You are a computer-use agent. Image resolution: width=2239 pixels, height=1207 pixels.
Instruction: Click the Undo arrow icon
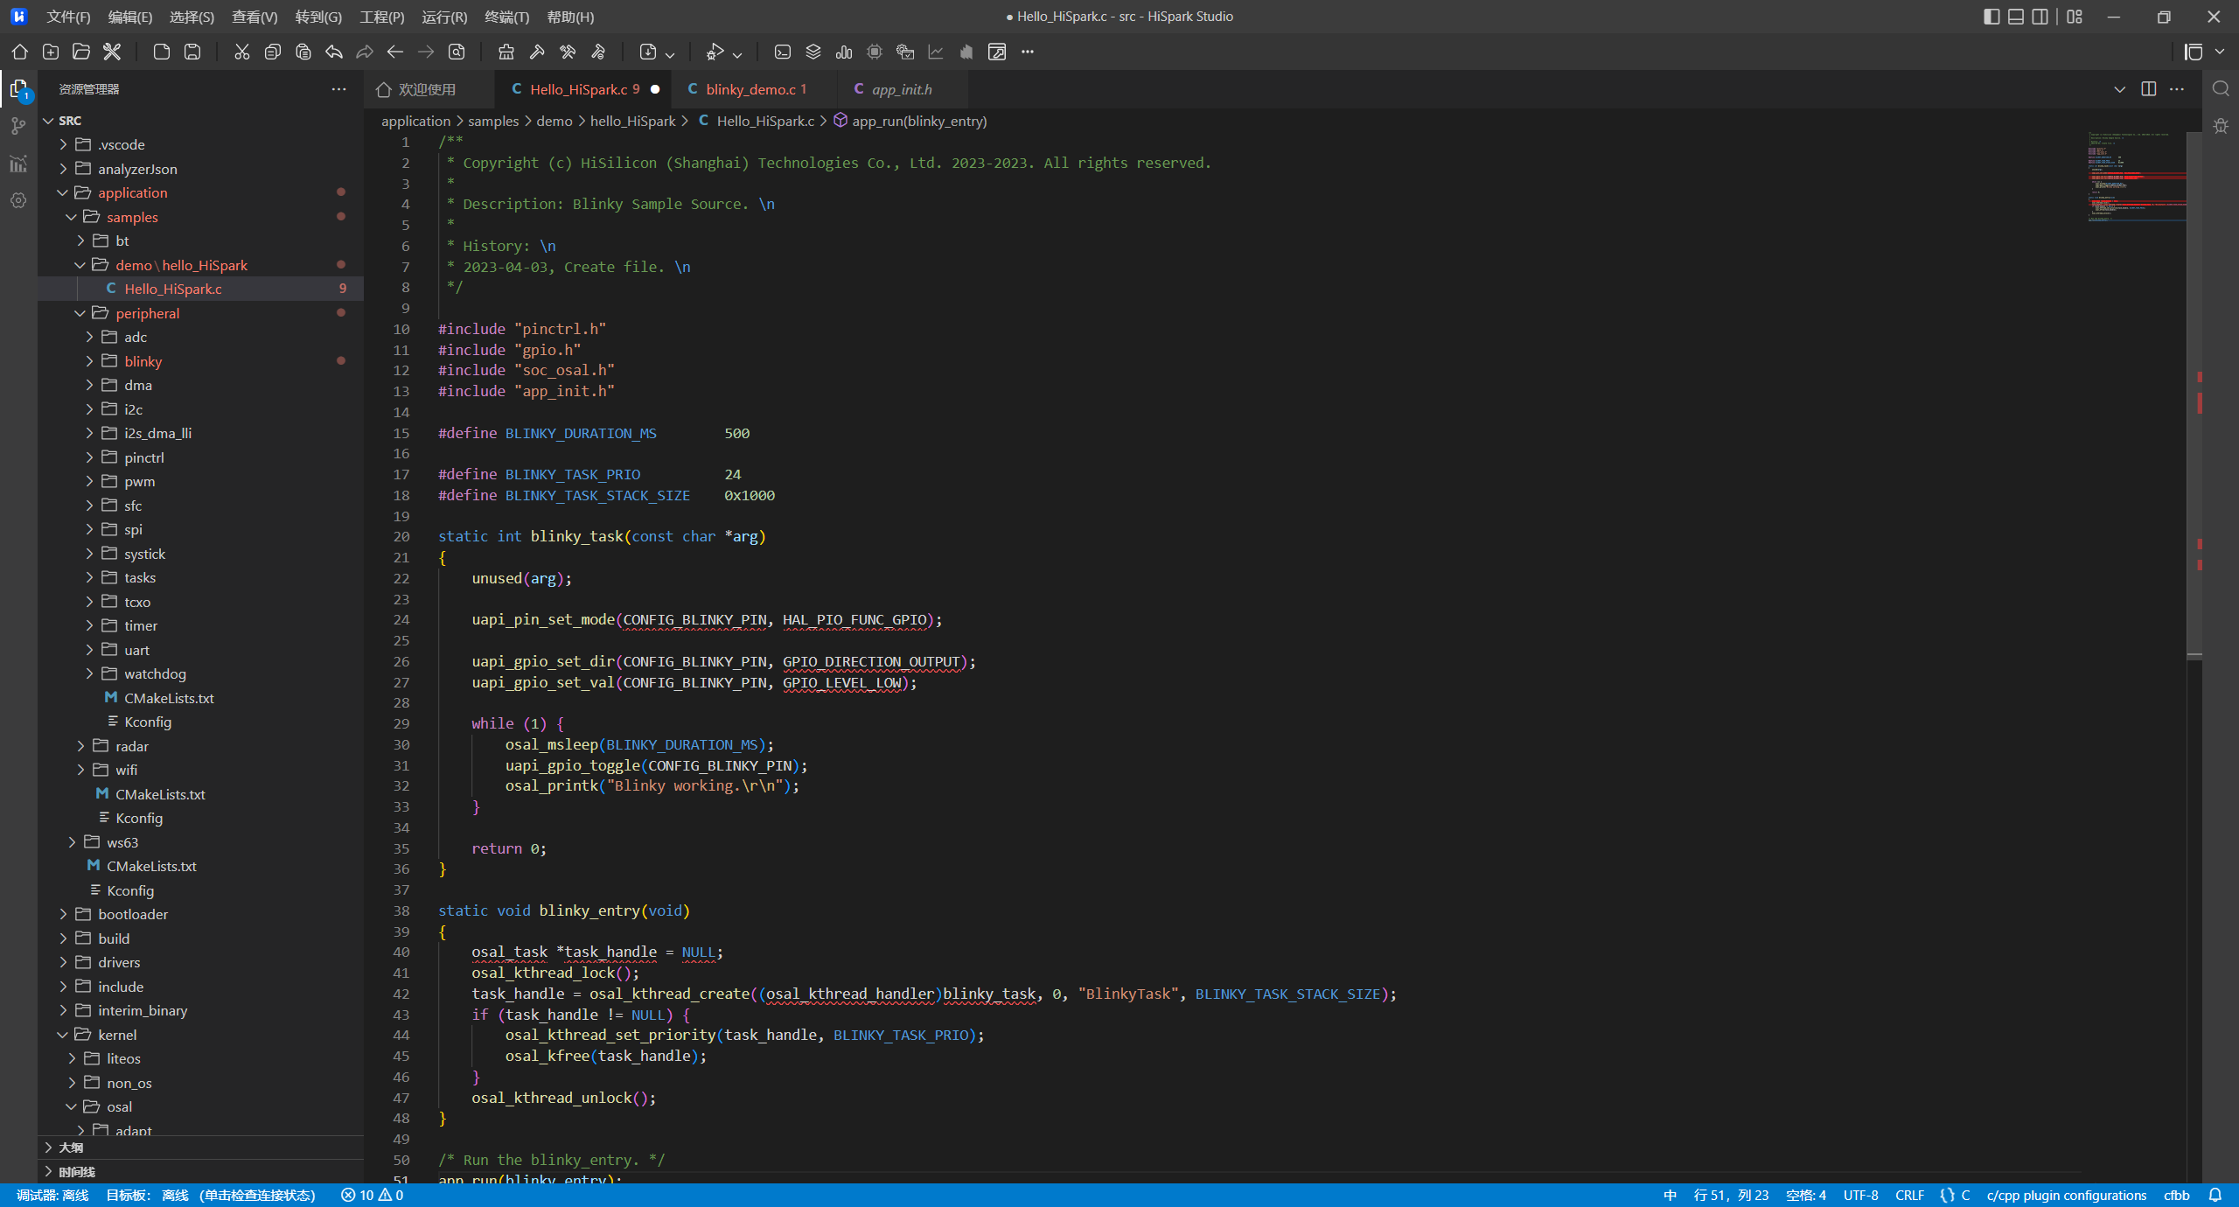tap(333, 52)
